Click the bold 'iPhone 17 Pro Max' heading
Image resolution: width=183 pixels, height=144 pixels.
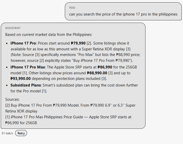click(x=28, y=67)
